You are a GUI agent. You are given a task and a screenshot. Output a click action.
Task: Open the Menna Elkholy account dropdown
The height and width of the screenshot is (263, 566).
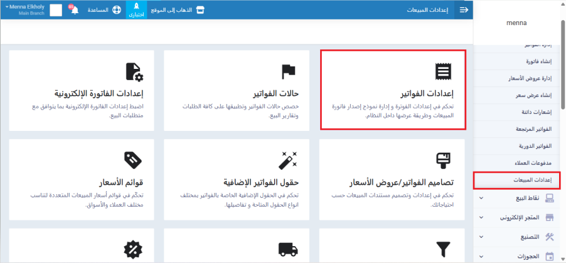pos(25,10)
